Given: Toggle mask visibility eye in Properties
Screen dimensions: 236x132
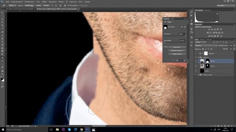Looking at the screenshot, I should [x=181, y=60].
